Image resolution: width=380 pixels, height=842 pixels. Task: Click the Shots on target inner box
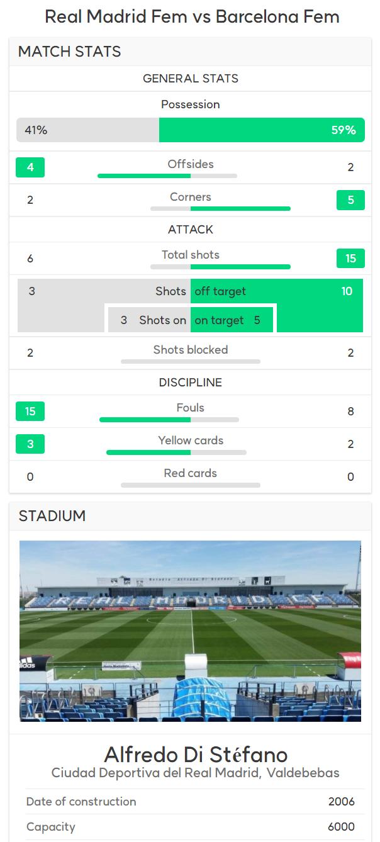click(x=191, y=320)
